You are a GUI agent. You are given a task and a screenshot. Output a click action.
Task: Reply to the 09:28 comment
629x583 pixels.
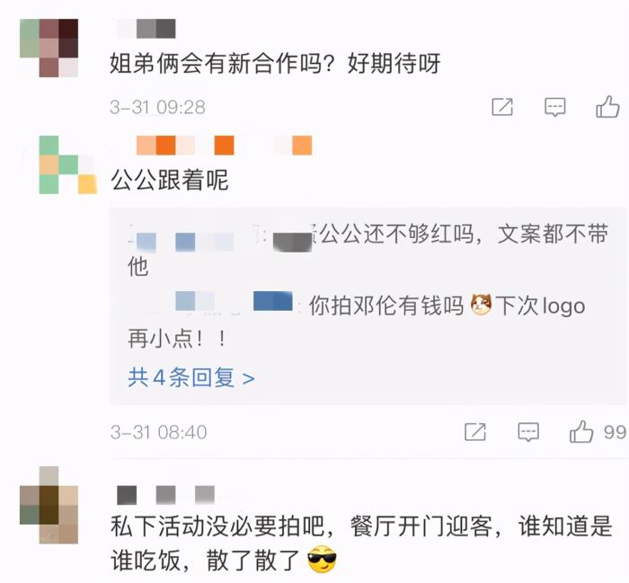(554, 107)
